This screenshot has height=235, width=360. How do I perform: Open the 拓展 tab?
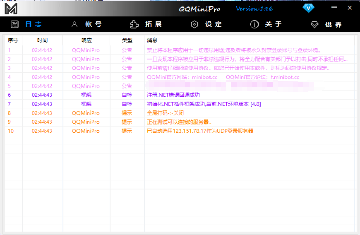click(154, 24)
